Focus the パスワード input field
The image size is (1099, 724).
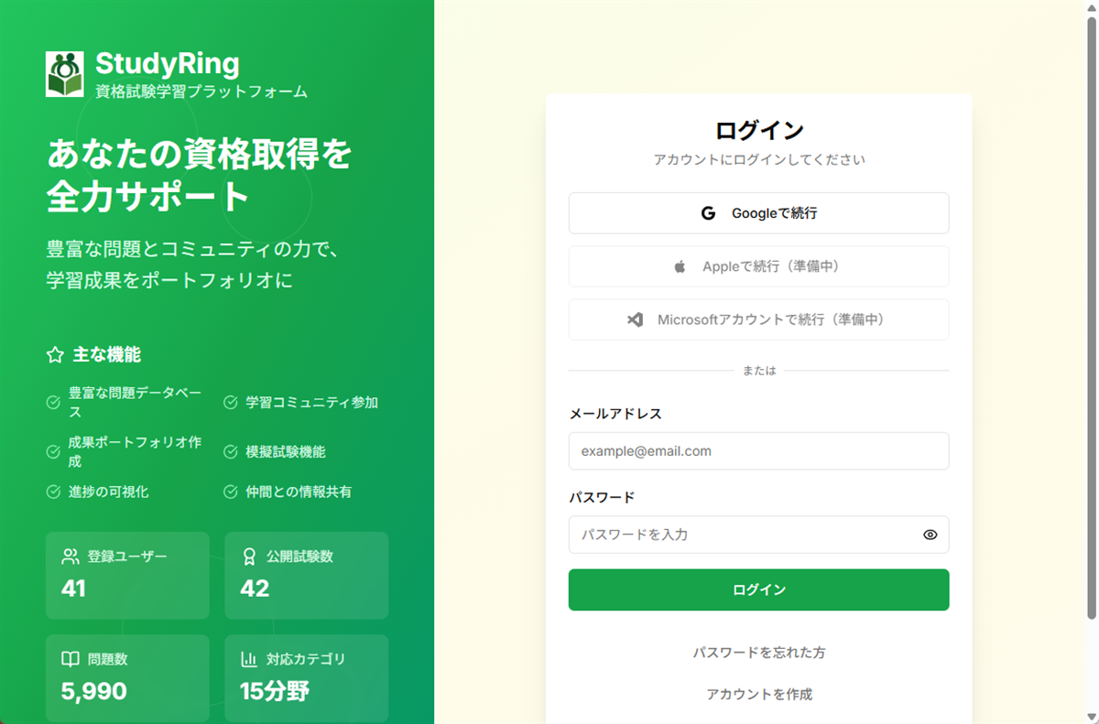[742, 535]
